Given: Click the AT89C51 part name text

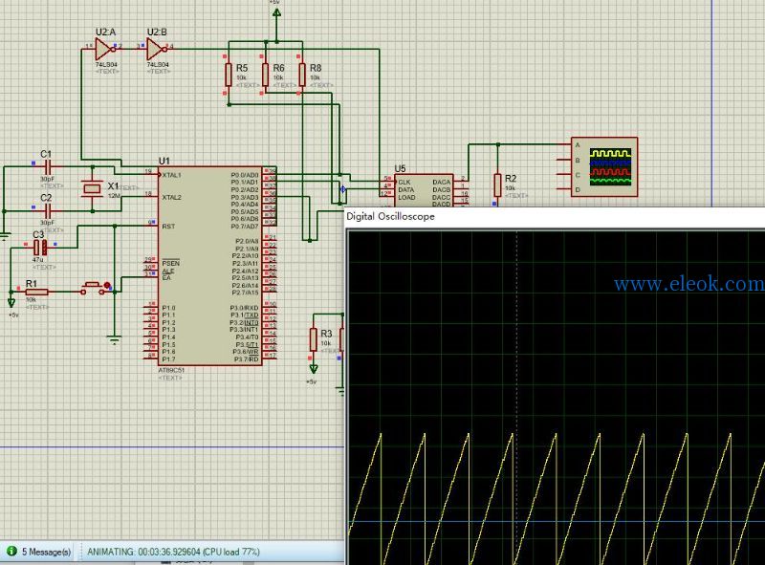Looking at the screenshot, I should (171, 370).
